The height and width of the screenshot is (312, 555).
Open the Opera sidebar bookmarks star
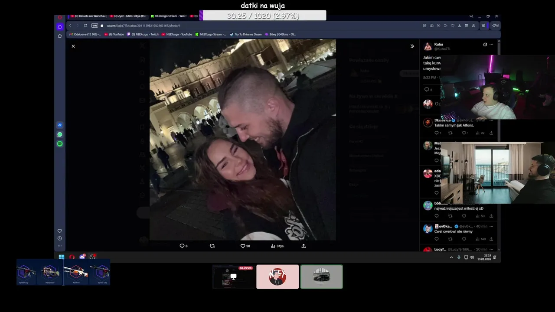(x=60, y=36)
